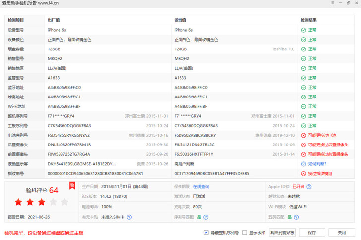Click the first red rating star
Screen dimensions: 361x240
[x=18, y=202]
